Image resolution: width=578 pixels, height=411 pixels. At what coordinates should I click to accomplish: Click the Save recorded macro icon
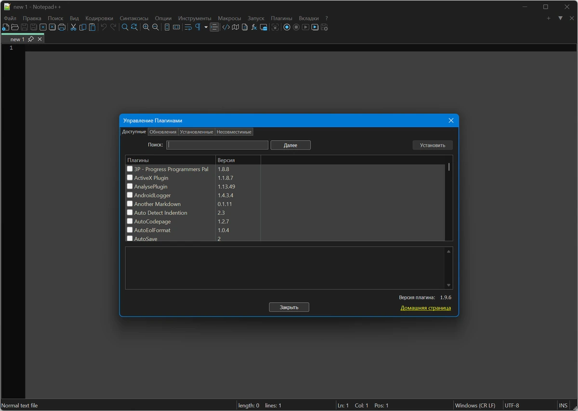324,27
